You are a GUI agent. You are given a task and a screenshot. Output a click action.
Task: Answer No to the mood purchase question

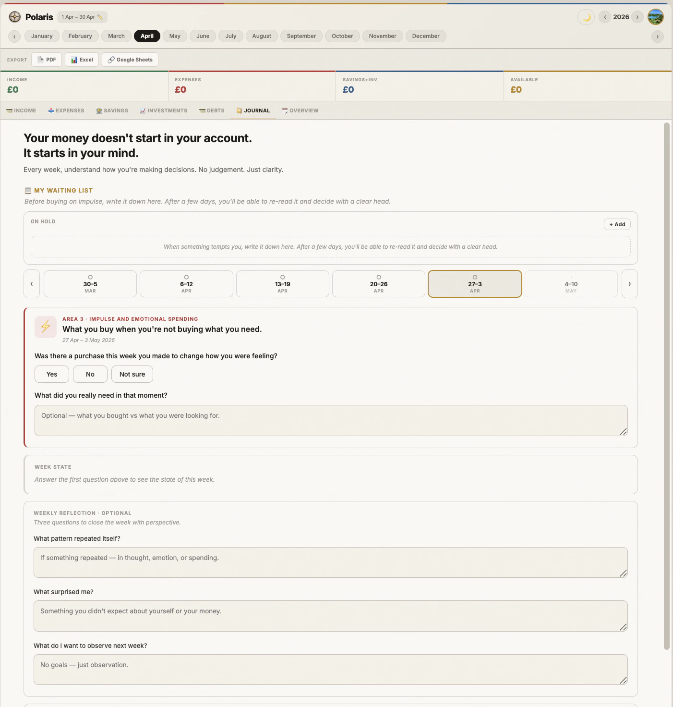pos(90,374)
